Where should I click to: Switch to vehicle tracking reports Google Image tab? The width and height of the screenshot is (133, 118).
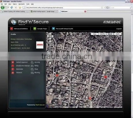coord(44,12)
